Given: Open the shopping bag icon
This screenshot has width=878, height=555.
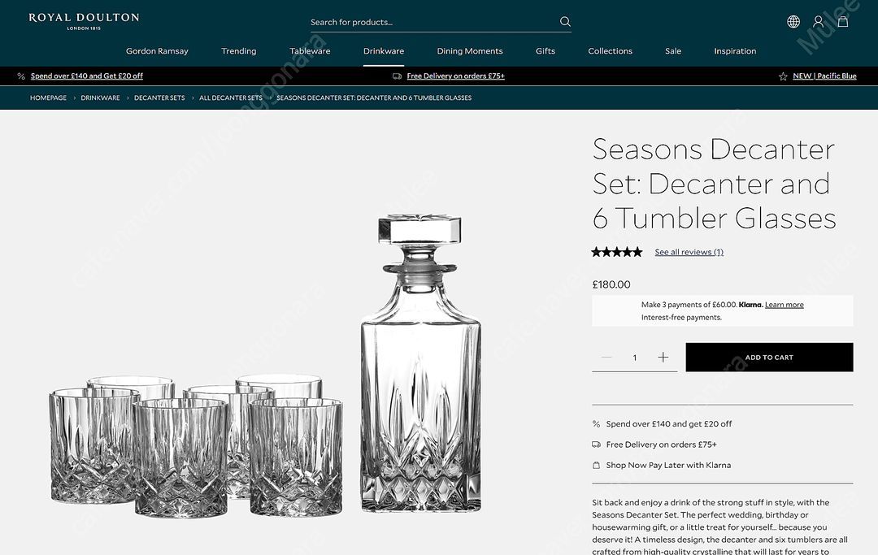Looking at the screenshot, I should point(843,22).
